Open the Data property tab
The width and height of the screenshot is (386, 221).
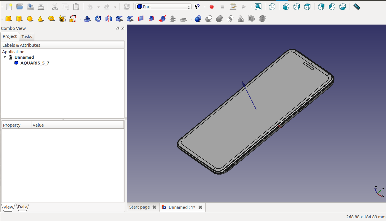(x=23, y=207)
